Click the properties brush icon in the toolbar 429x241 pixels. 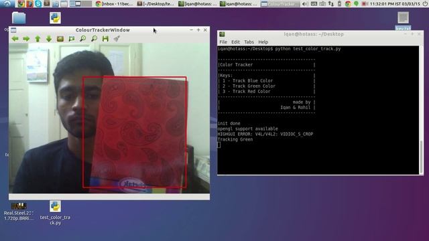[117, 39]
